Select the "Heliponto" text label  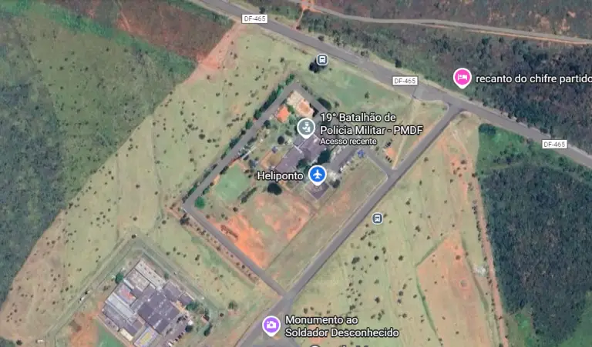click(280, 175)
